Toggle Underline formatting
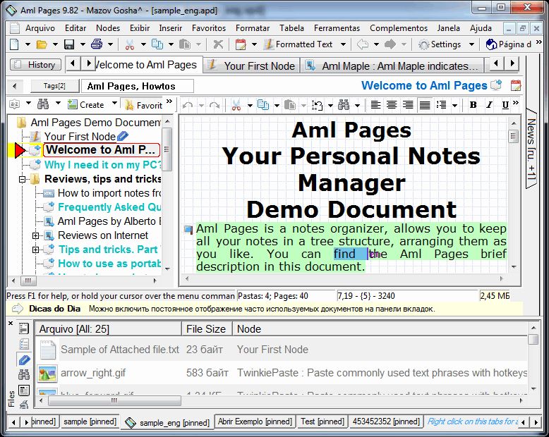This screenshot has height=437, width=549. (505, 104)
